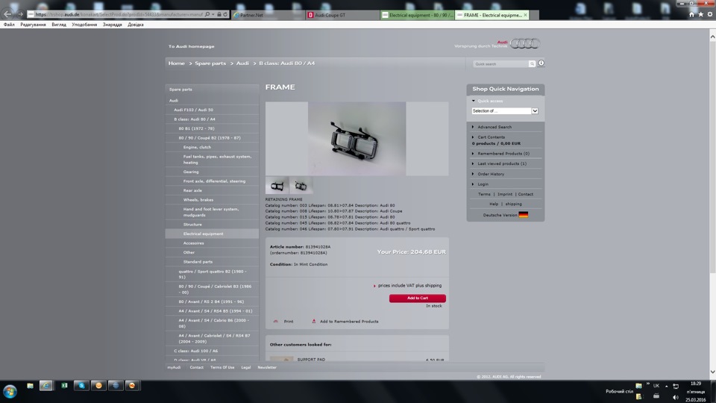The width and height of the screenshot is (716, 403).
Task: Switch to Electrical equipment - 80 / 90 tab
Action: (418, 15)
